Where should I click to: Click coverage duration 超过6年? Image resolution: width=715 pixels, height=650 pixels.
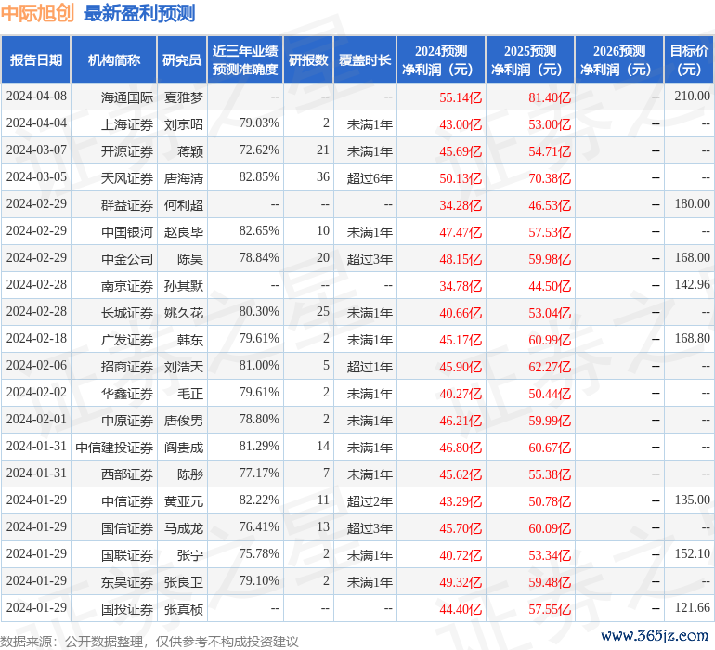click(370, 178)
